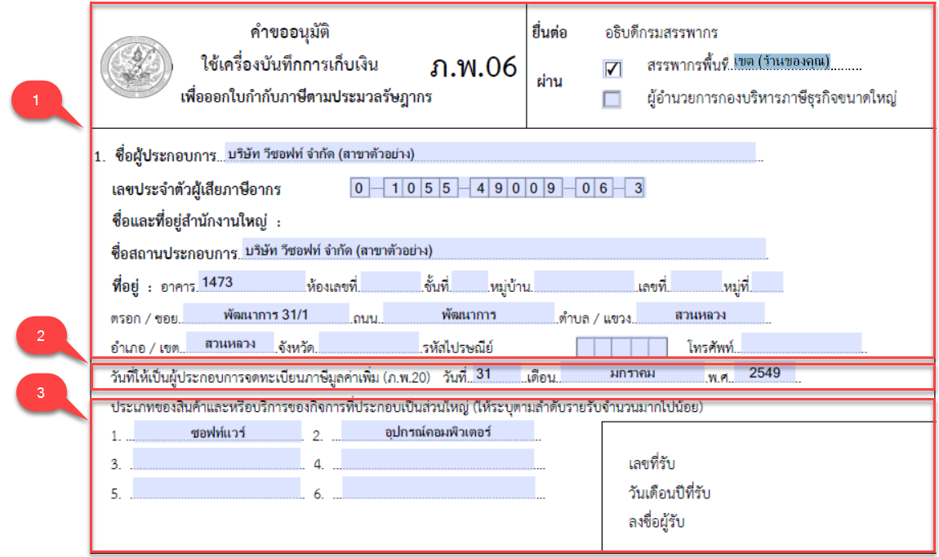Uncheck the สรรพากรพื้นที่ checkbox
Viewport: 939px width, 557px height.
(612, 69)
